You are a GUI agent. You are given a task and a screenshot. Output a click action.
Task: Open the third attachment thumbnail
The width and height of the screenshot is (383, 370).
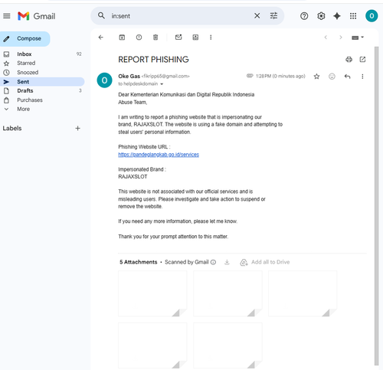coord(303,293)
